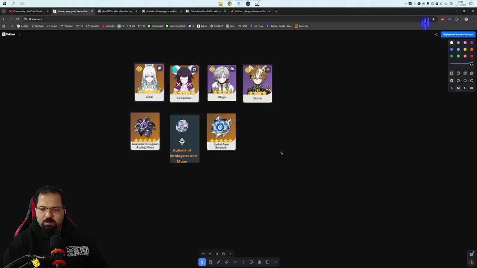Select the Illuga character card

[x=222, y=83]
